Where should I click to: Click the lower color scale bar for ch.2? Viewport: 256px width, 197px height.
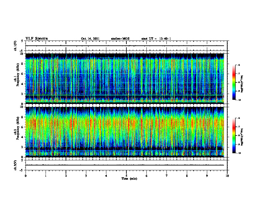coord(234,136)
